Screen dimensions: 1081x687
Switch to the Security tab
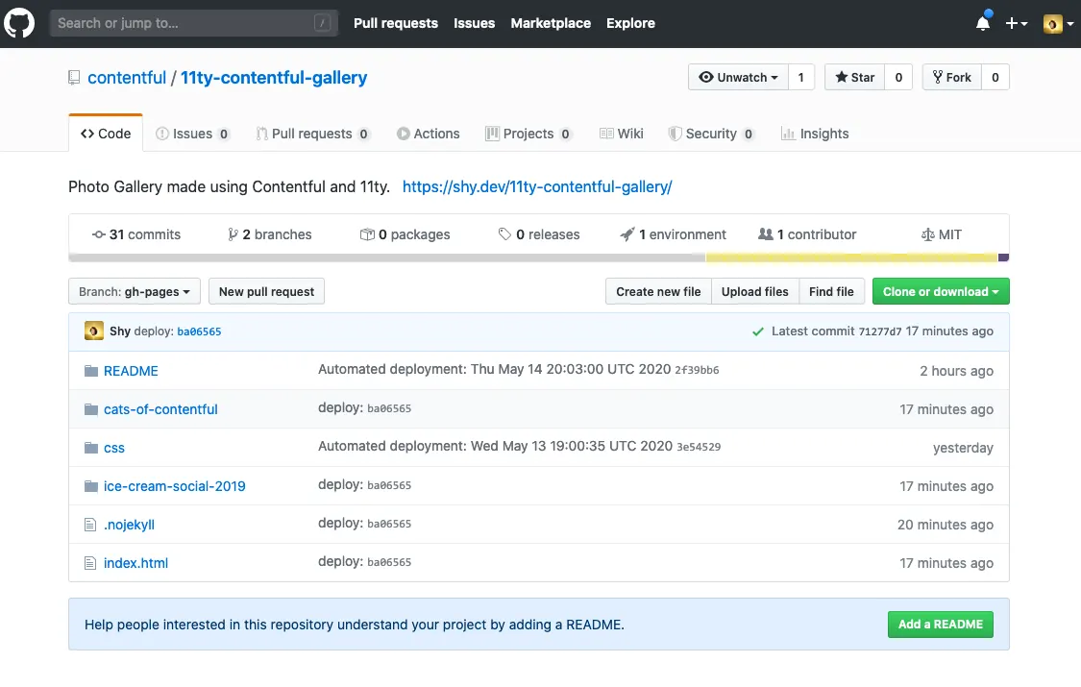711,134
